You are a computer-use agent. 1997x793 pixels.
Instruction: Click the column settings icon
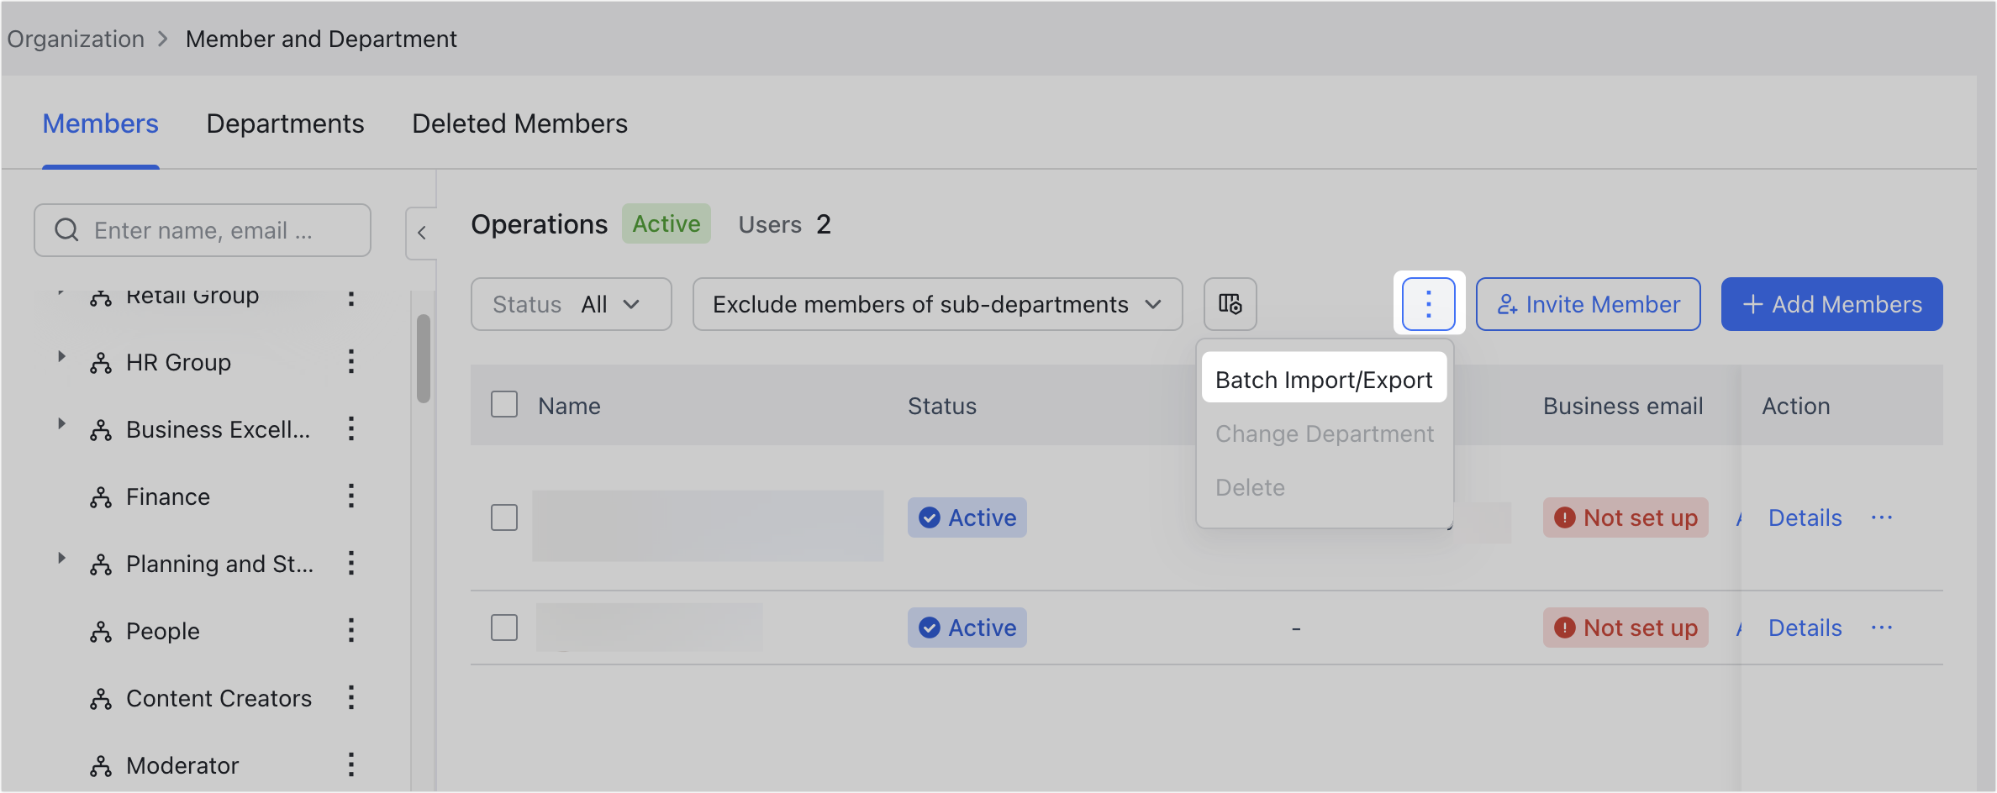coord(1230,304)
